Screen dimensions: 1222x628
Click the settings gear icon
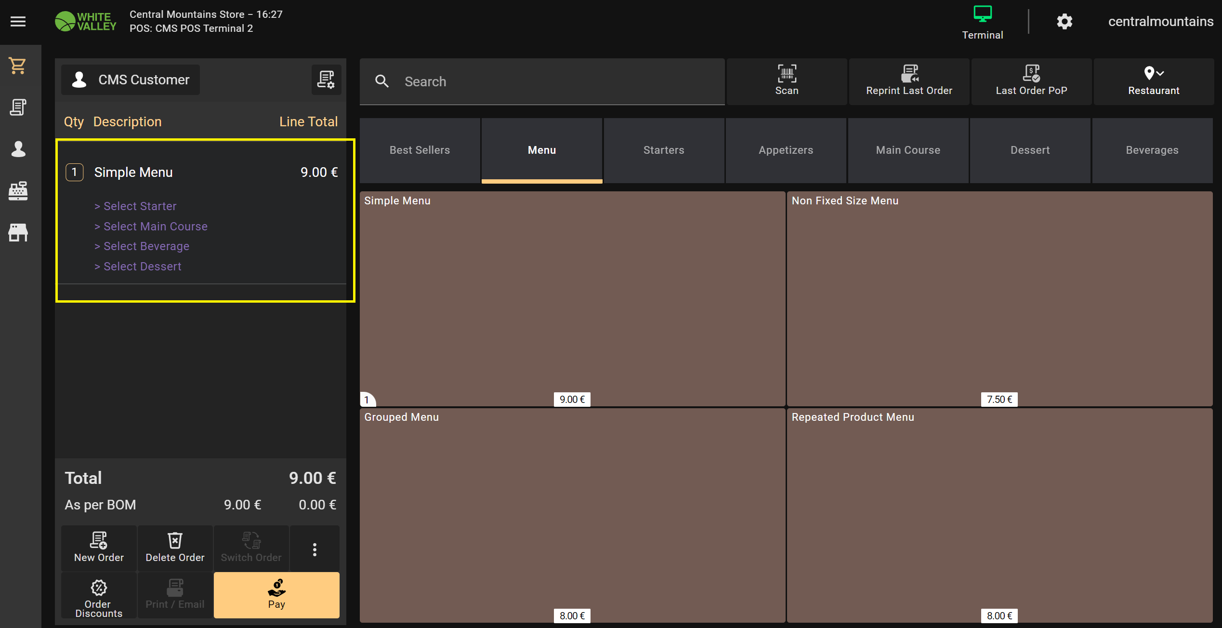point(1064,21)
